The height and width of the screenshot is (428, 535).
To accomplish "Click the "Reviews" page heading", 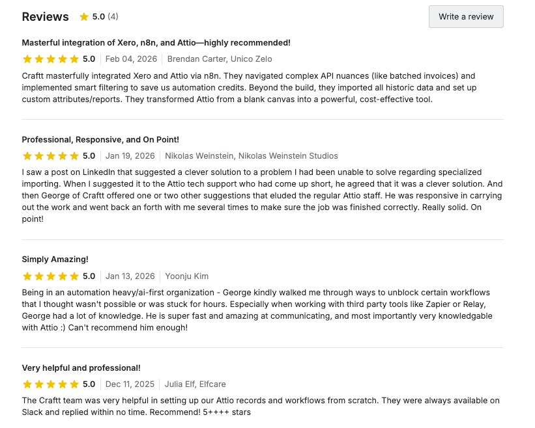I will (45, 16).
